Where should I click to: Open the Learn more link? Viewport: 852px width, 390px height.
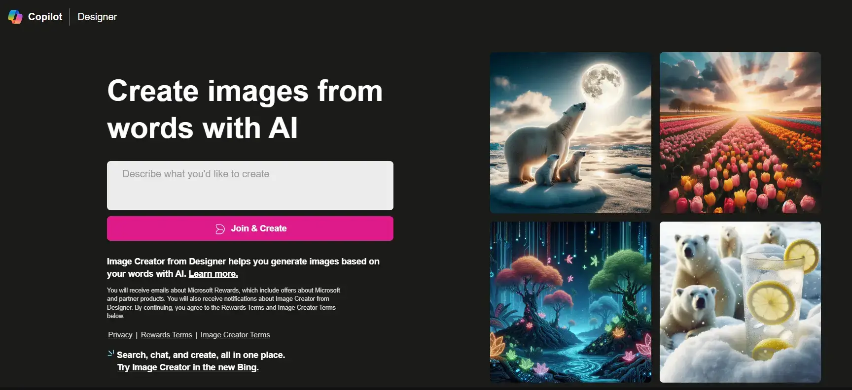[x=213, y=274]
